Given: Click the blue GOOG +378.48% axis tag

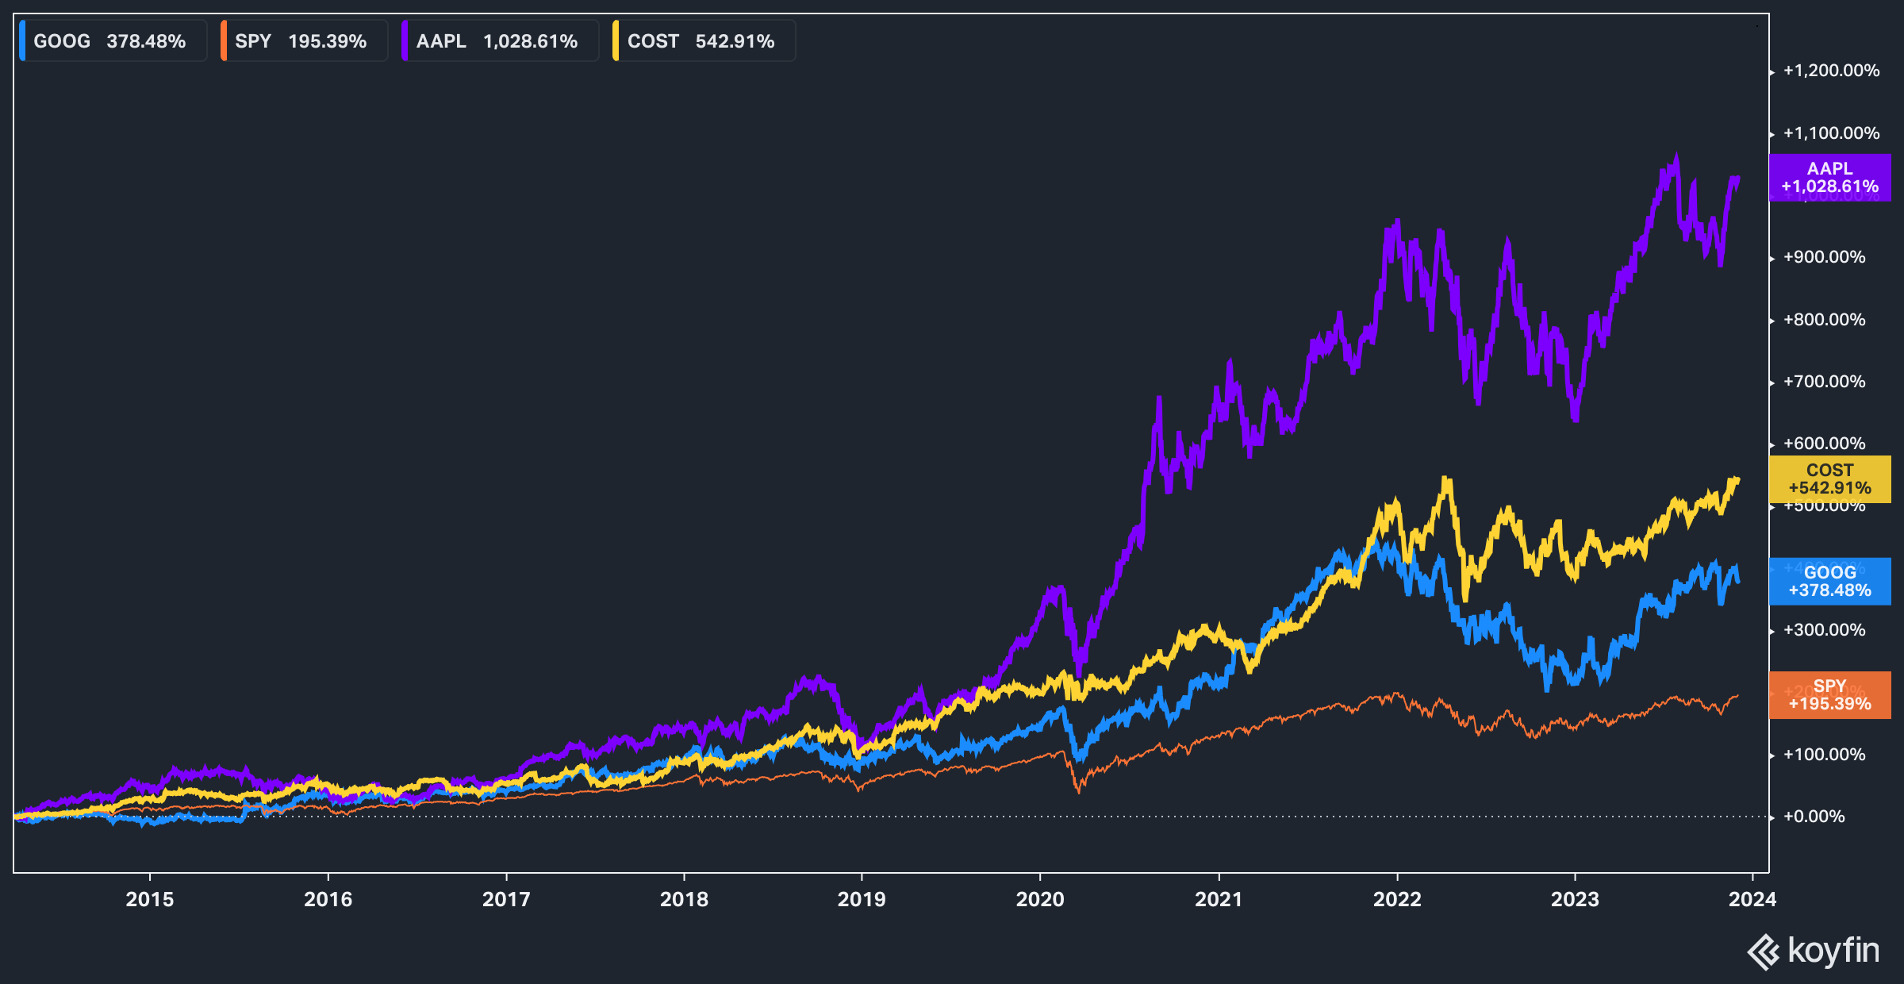Looking at the screenshot, I should click(1829, 582).
